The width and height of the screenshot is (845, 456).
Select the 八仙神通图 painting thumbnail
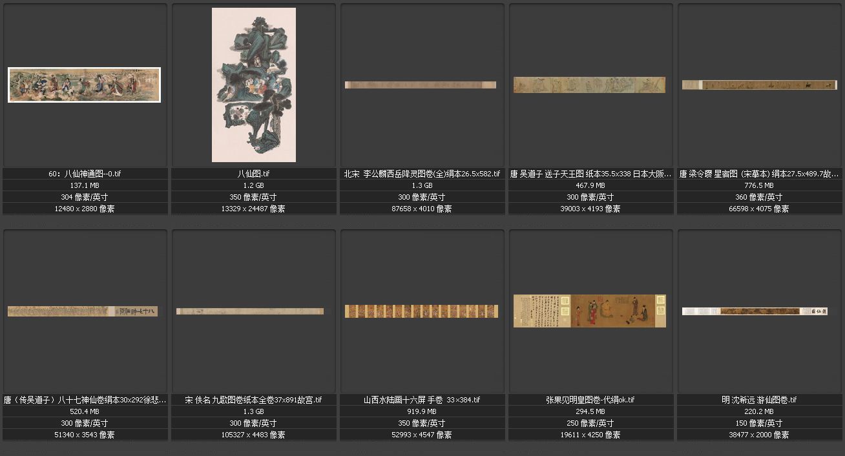[x=84, y=85]
